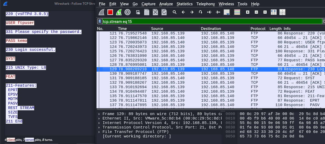325x144 pixels.
Task: Click the packet list horizontal scrollbar
Action: pyautogui.click(x=184, y=109)
